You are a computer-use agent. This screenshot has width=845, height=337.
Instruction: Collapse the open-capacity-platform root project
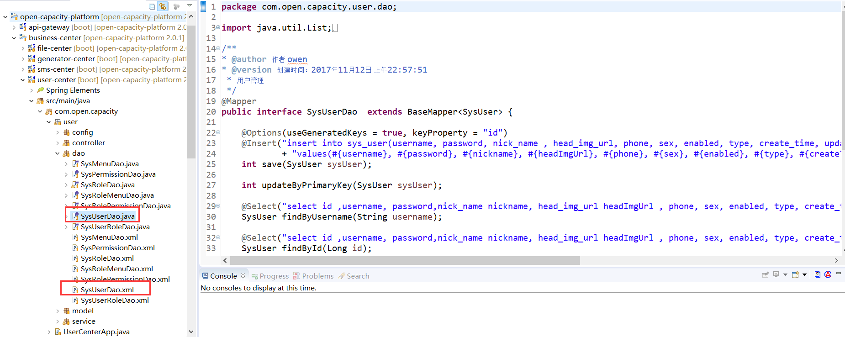pos(5,17)
